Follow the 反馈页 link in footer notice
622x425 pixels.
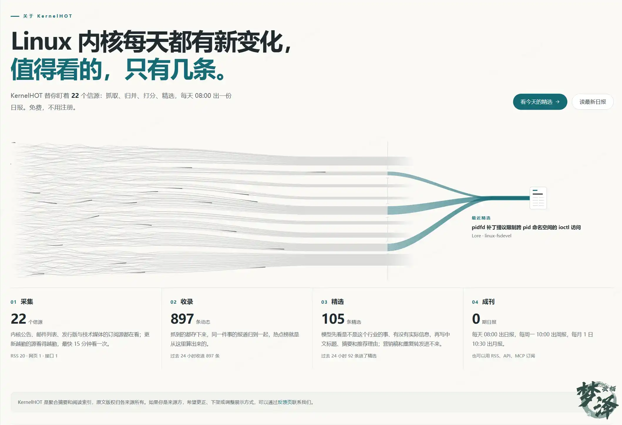tap(285, 402)
